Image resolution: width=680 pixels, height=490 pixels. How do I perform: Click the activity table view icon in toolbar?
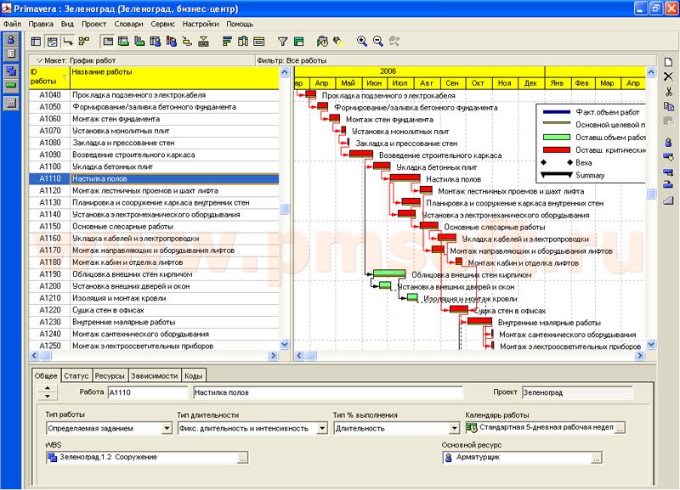(36, 42)
